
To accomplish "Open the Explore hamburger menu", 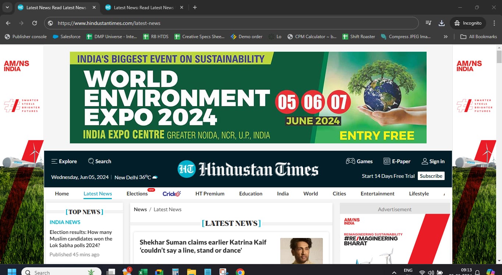I will click(54, 161).
